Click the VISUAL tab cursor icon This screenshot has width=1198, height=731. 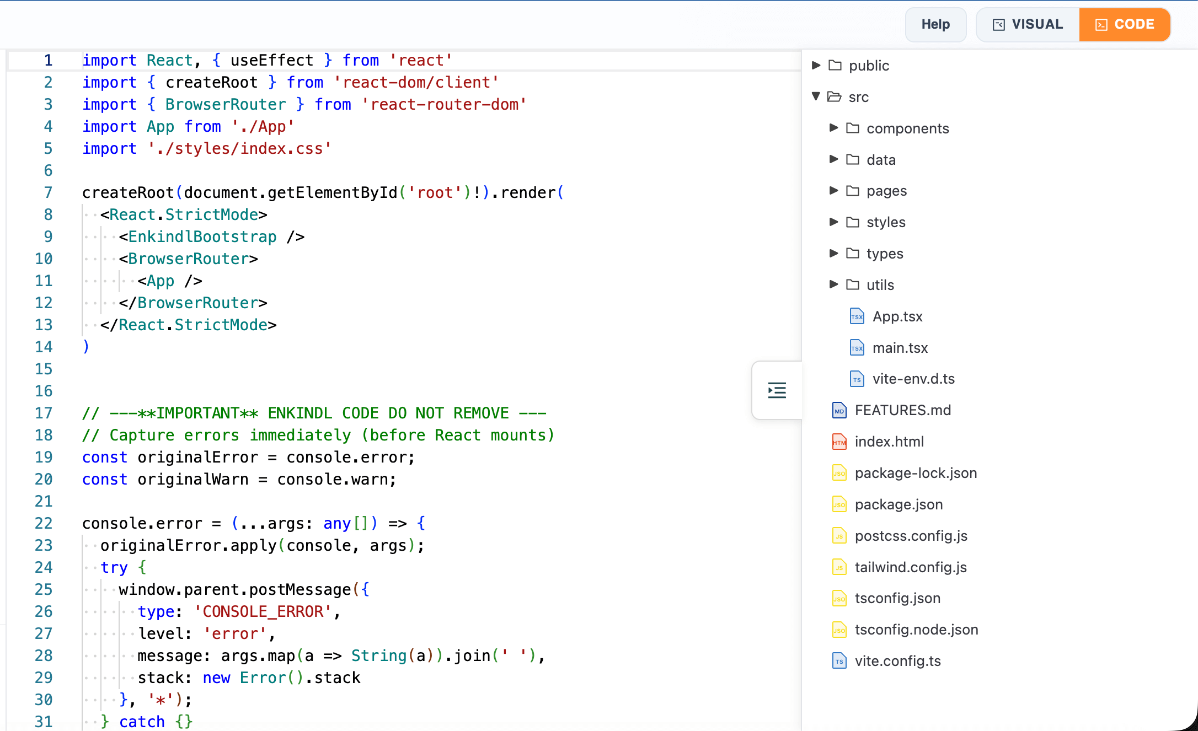tap(999, 25)
